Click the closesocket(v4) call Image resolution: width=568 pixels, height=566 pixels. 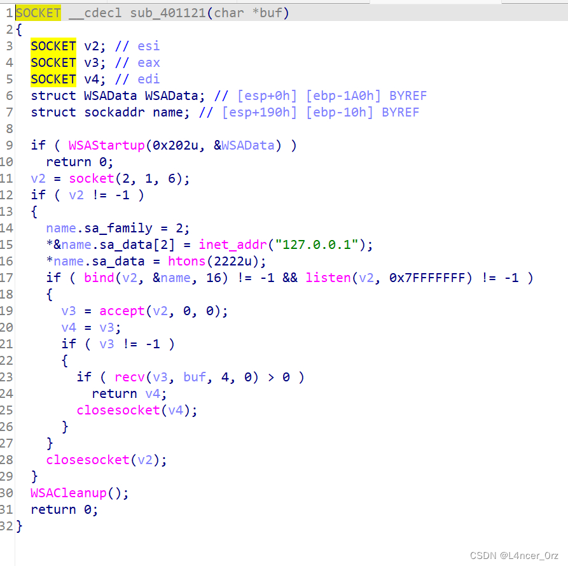pyautogui.click(x=137, y=410)
